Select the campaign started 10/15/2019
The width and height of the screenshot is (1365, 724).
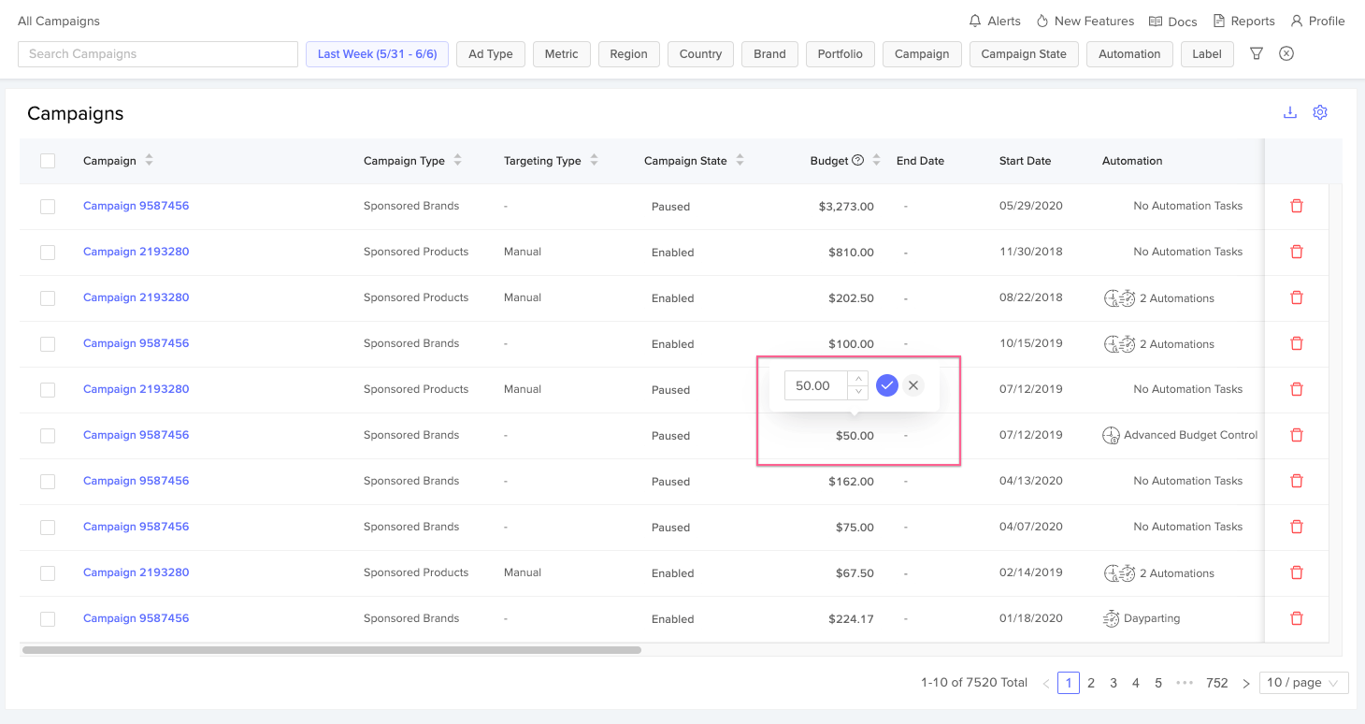[48, 344]
